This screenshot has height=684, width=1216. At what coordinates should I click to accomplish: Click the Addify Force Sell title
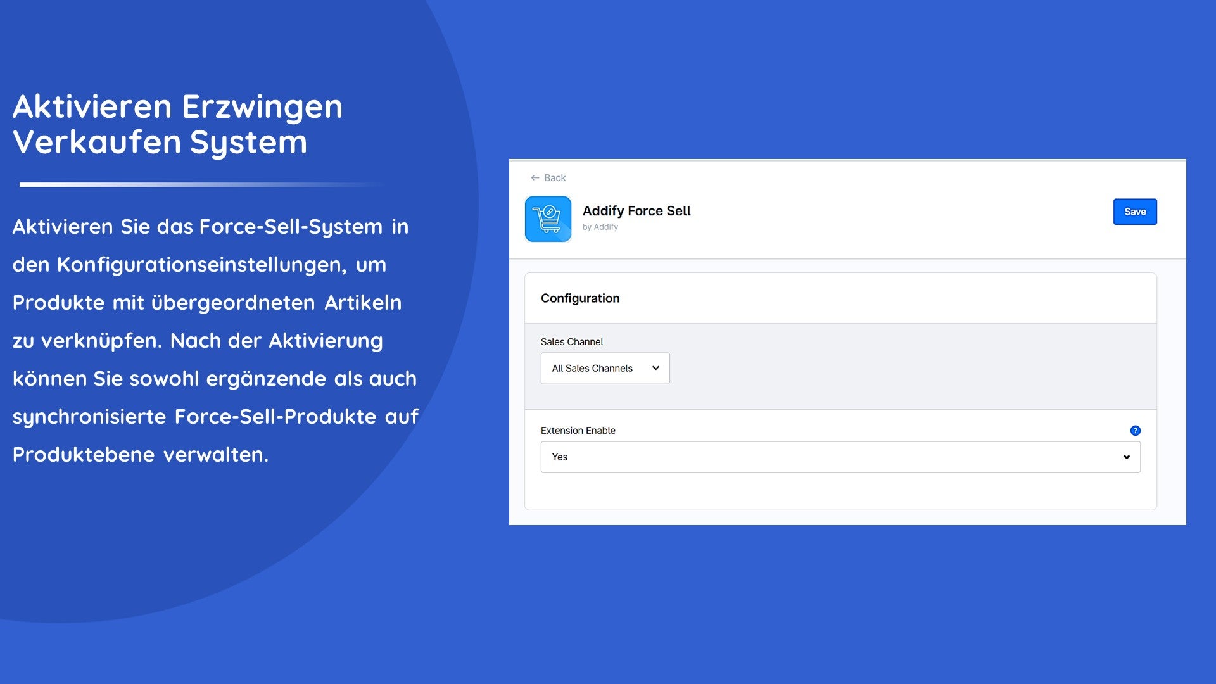[x=636, y=211]
